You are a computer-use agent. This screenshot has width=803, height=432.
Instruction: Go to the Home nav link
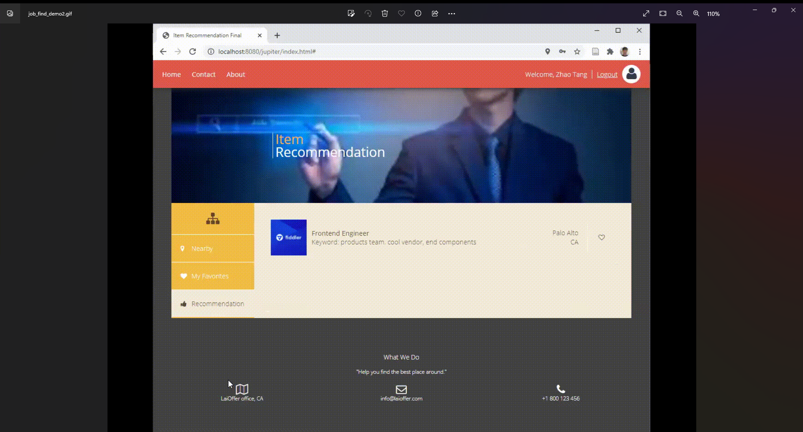(x=171, y=75)
